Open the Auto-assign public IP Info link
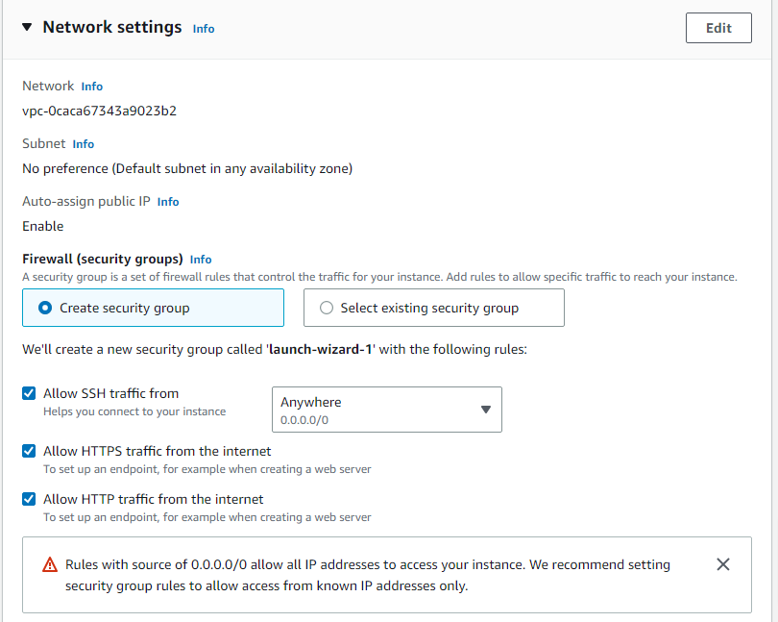The height and width of the screenshot is (622, 778). pos(168,202)
